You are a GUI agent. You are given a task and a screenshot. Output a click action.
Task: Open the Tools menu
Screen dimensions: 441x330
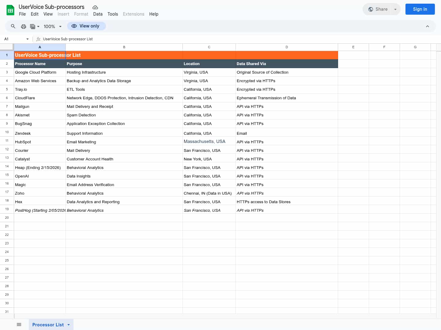click(113, 14)
